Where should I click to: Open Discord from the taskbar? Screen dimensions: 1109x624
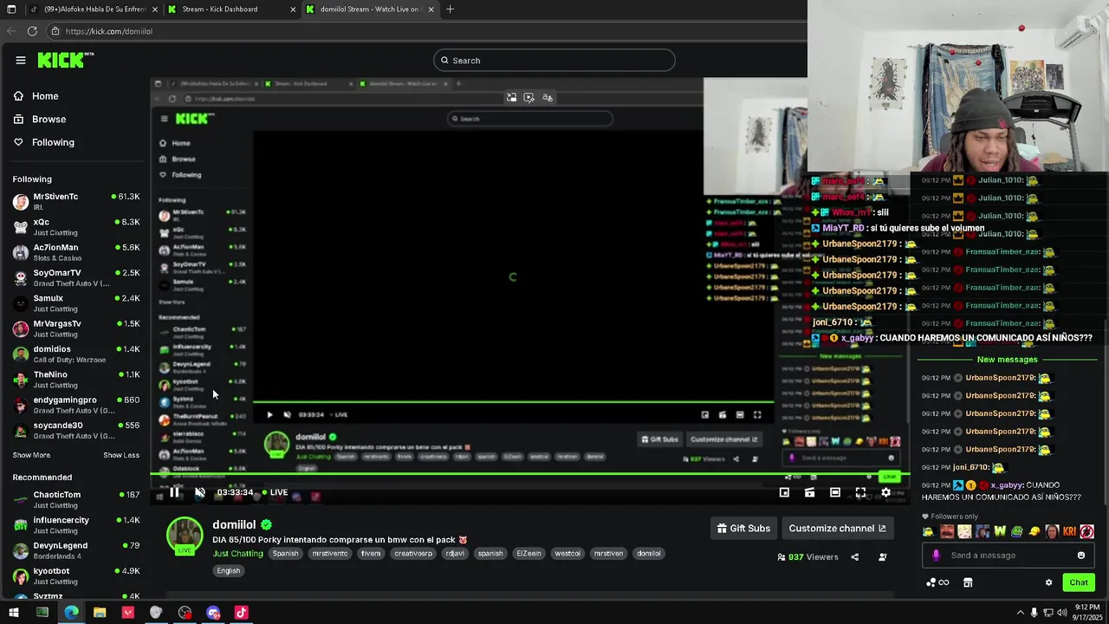pyautogui.click(x=213, y=613)
